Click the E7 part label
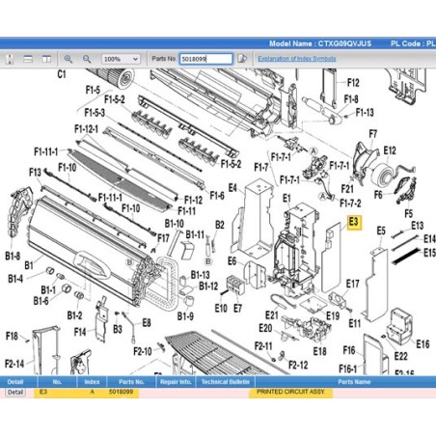436x436 pixels. click(237, 309)
